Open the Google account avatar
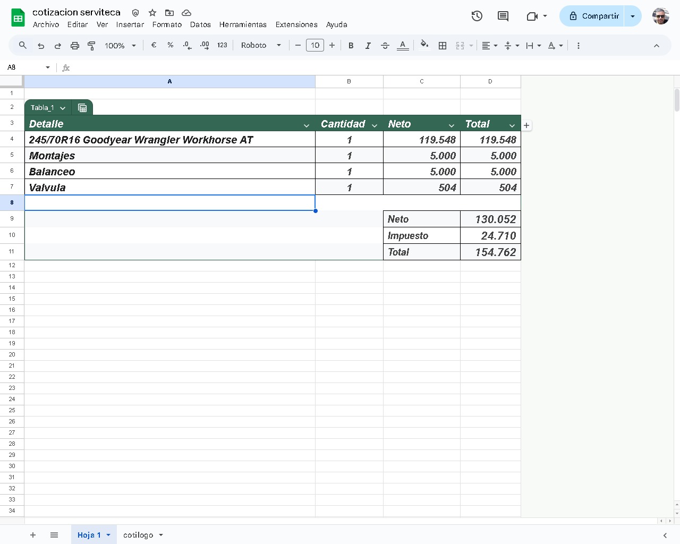Viewport: 680px width, 544px height. [x=661, y=16]
